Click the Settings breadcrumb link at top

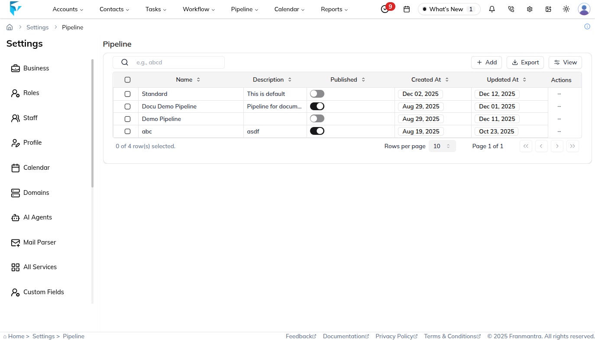tap(38, 27)
